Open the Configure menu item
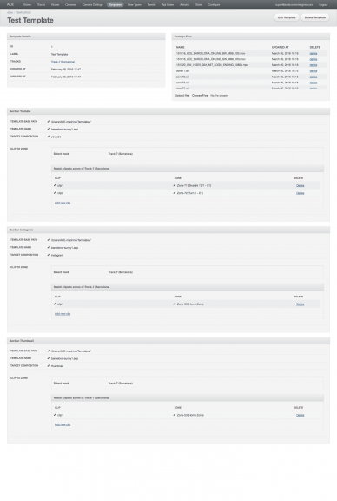This screenshot has width=337, height=501. 214,5
